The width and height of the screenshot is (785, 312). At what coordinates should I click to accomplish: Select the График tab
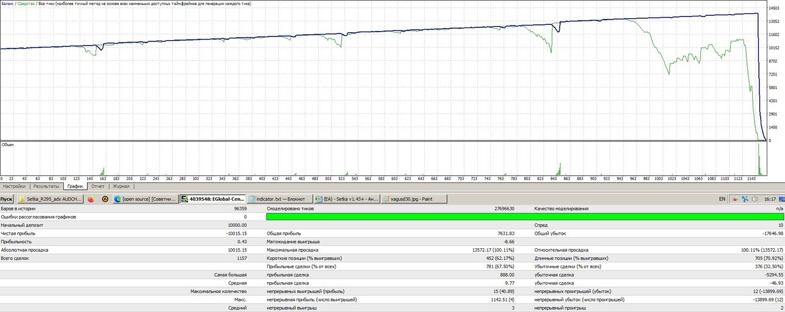75,187
